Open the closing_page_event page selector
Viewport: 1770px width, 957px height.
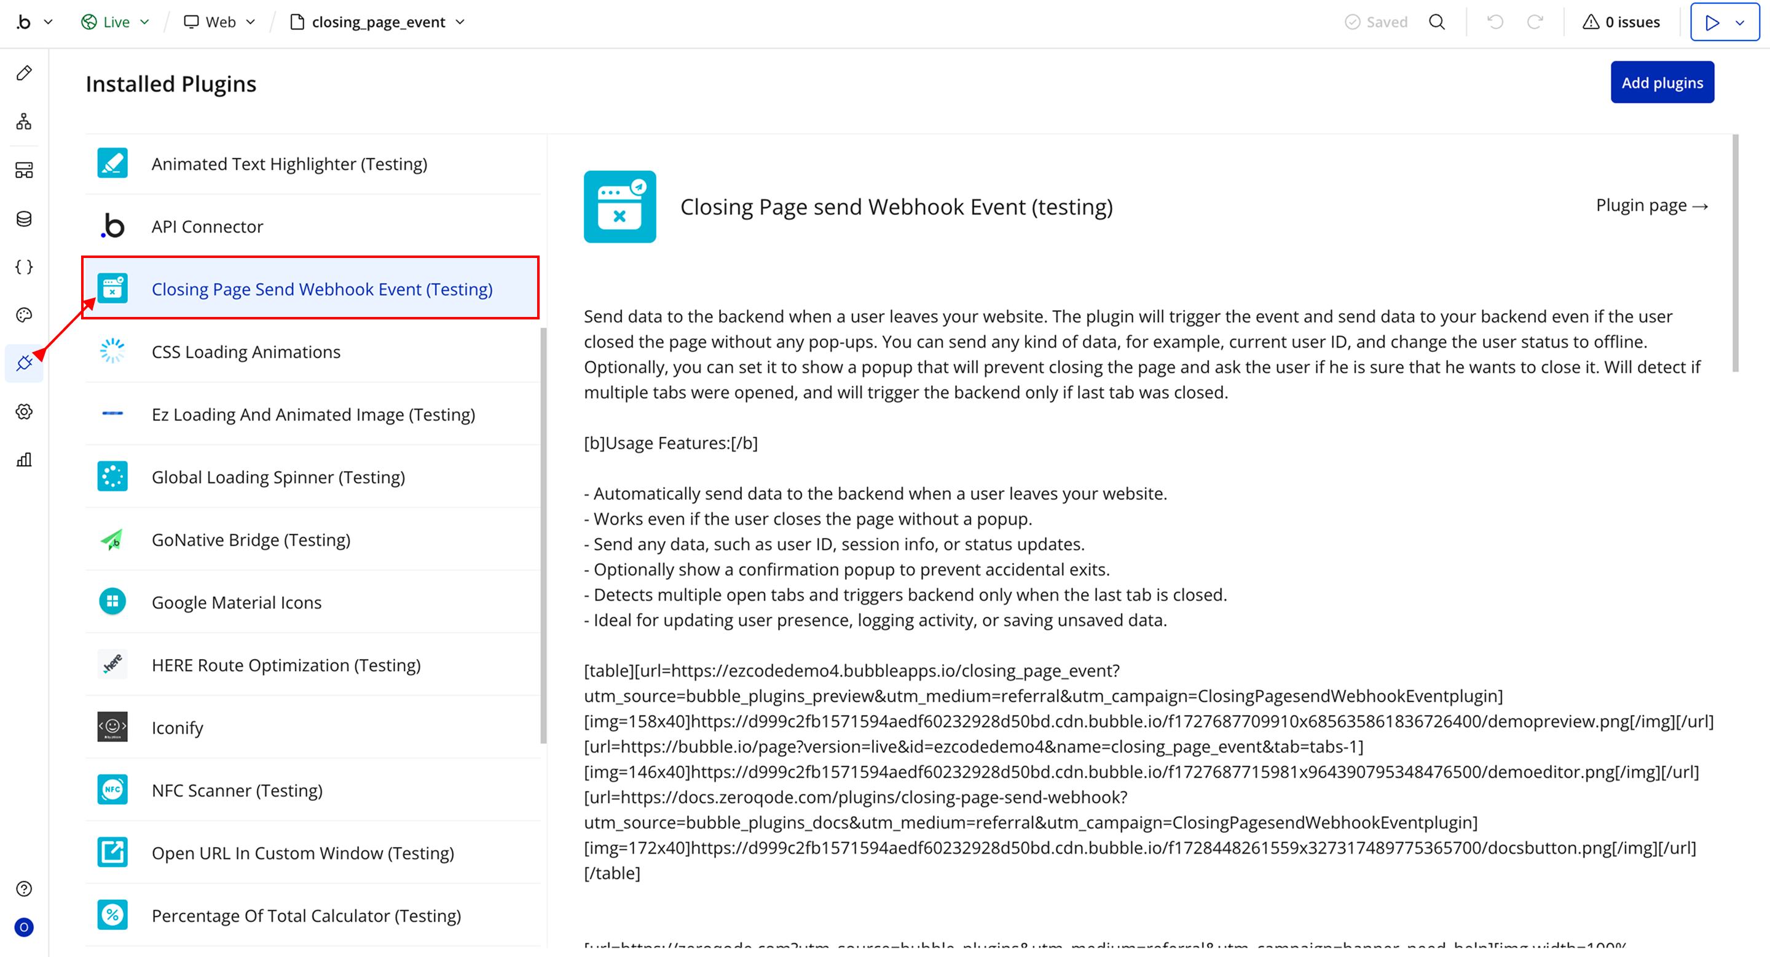coord(378,22)
